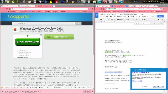This screenshot has height=94, width=168.
Task: Click the Comments button in Google Docs
Action: pyautogui.click(x=153, y=16)
